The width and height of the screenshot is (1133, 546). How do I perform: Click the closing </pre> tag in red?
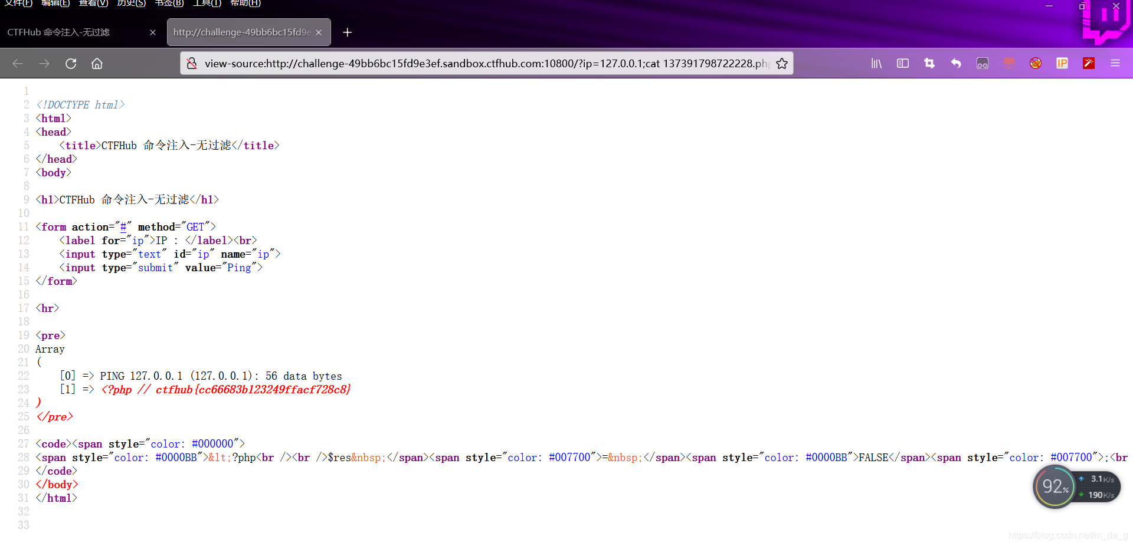[54, 417]
